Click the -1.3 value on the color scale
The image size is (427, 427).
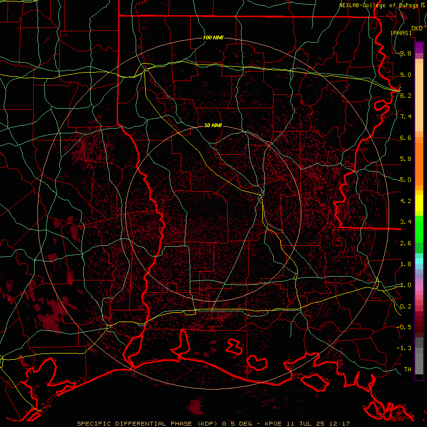[404, 348]
